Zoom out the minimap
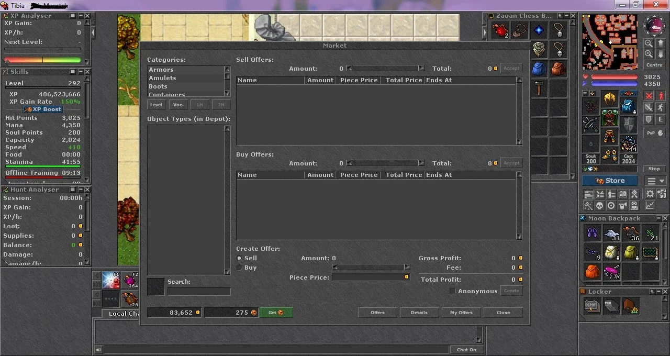670x356 pixels. coord(649,43)
